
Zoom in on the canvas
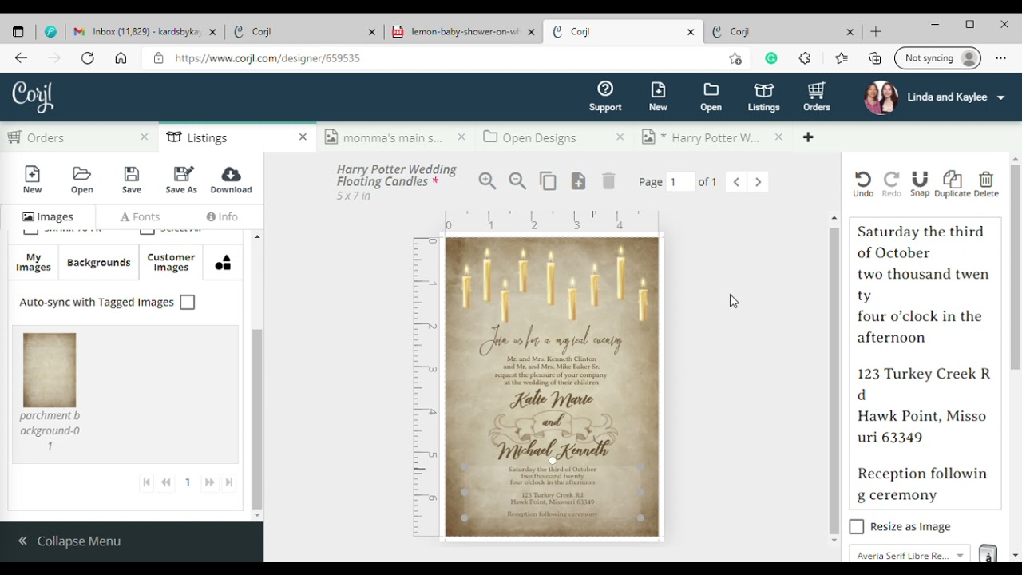[487, 181]
